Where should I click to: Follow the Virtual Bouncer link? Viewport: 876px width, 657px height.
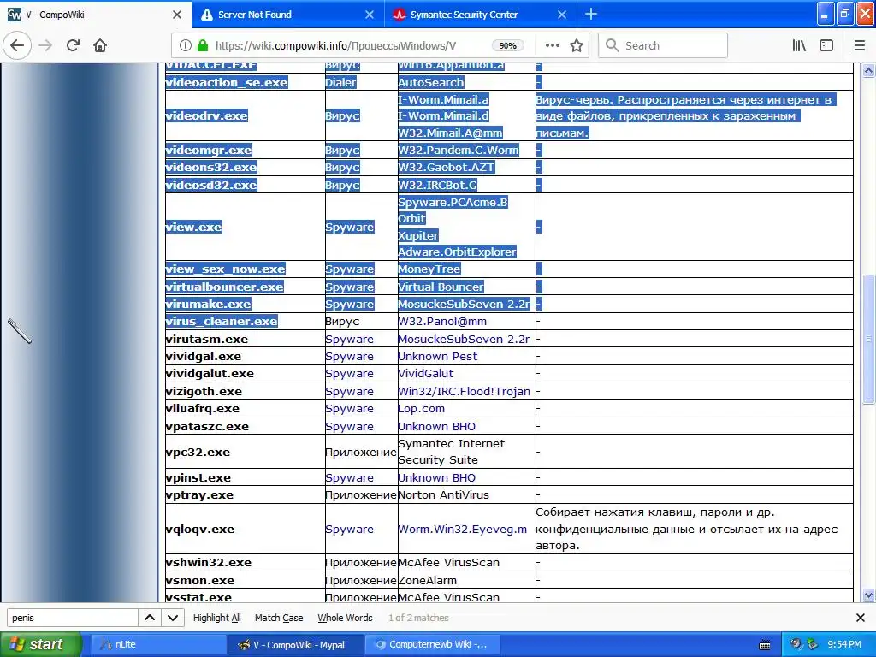coord(441,287)
